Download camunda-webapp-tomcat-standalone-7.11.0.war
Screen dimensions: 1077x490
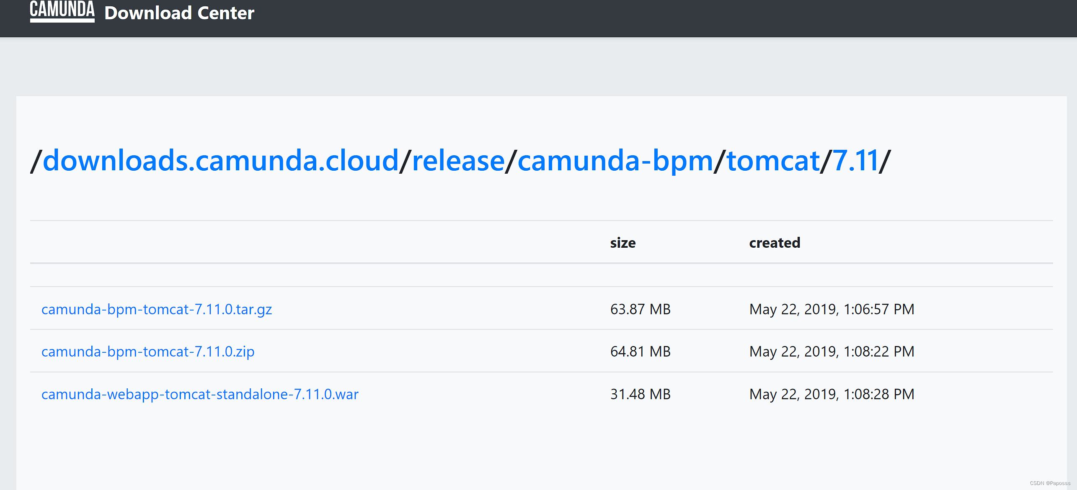click(200, 394)
